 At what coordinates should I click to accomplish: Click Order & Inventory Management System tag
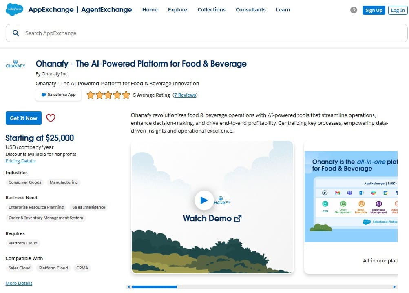point(46,218)
